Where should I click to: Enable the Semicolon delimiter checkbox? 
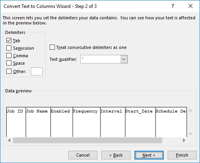pyautogui.click(x=9, y=48)
